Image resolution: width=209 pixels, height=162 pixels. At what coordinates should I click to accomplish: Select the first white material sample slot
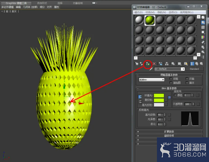140,20
